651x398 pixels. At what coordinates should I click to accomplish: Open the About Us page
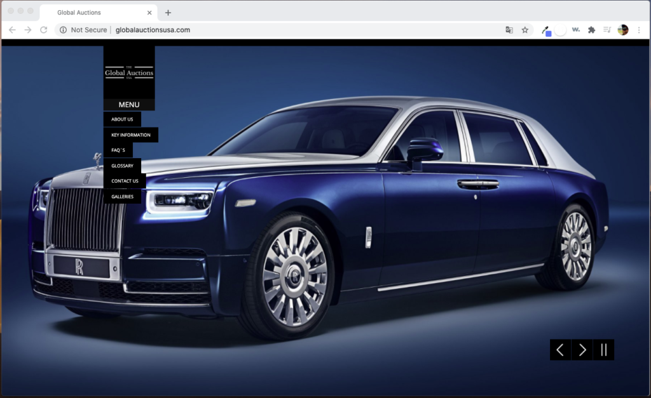[x=122, y=119]
